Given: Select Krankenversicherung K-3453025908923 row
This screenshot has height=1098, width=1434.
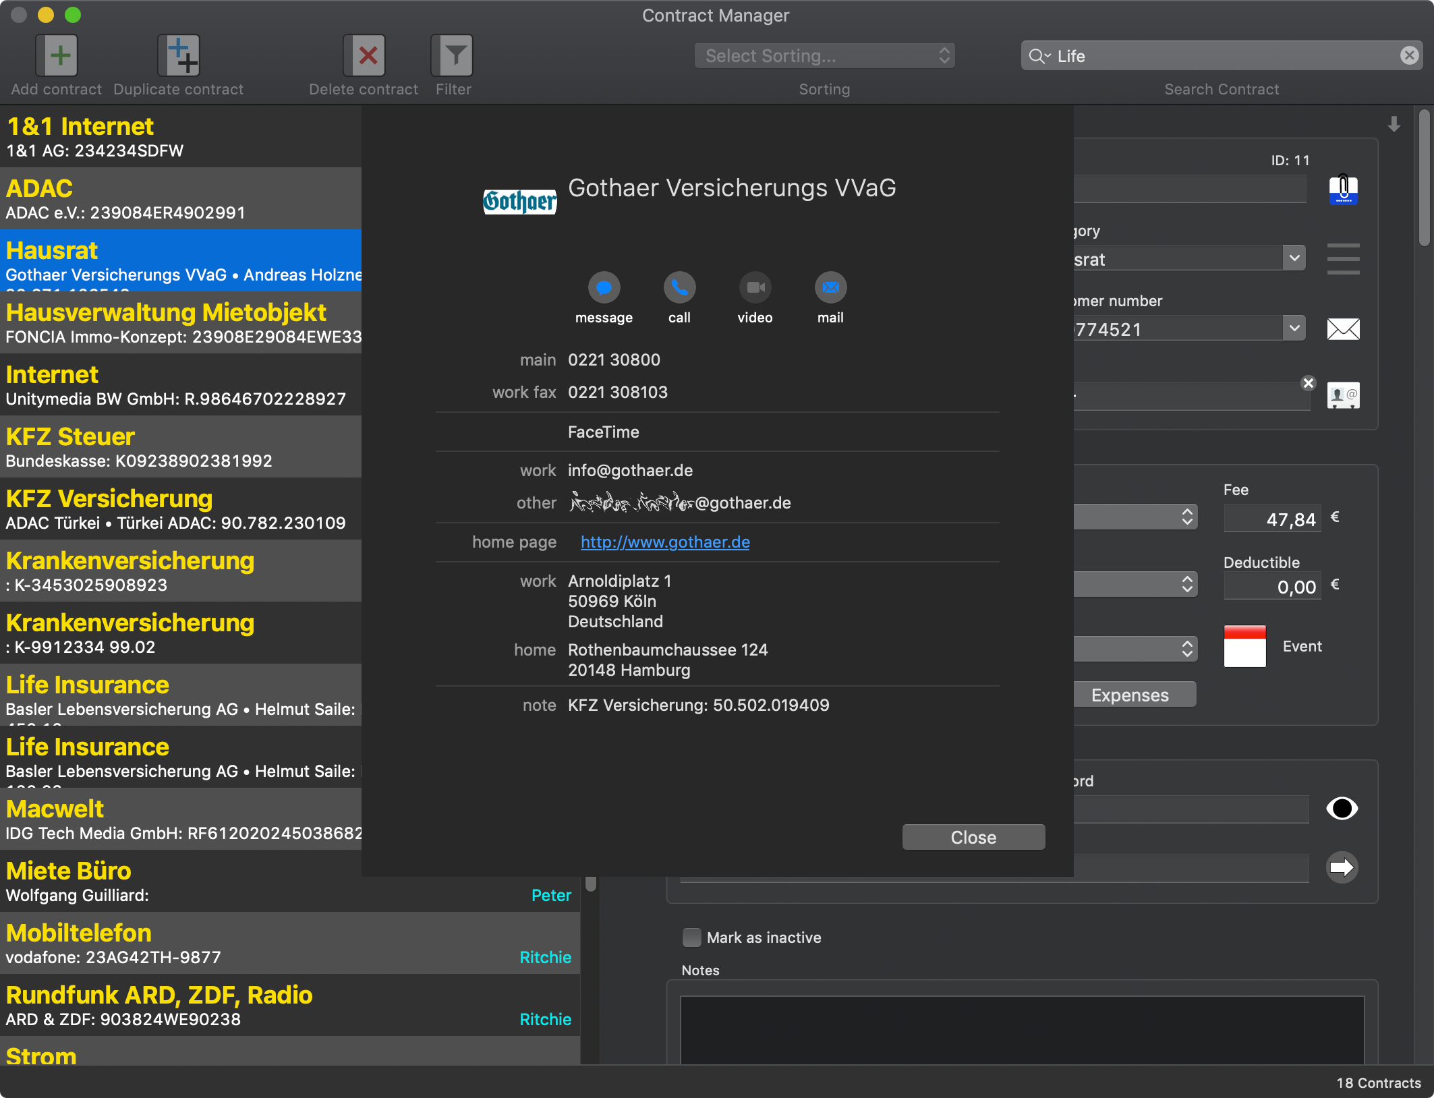Looking at the screenshot, I should pyautogui.click(x=181, y=571).
